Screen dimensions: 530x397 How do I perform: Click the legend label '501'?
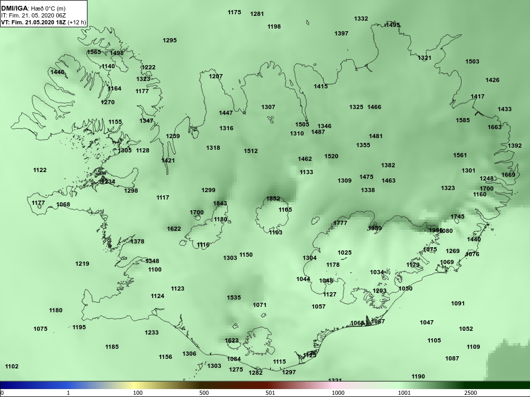[270, 393]
